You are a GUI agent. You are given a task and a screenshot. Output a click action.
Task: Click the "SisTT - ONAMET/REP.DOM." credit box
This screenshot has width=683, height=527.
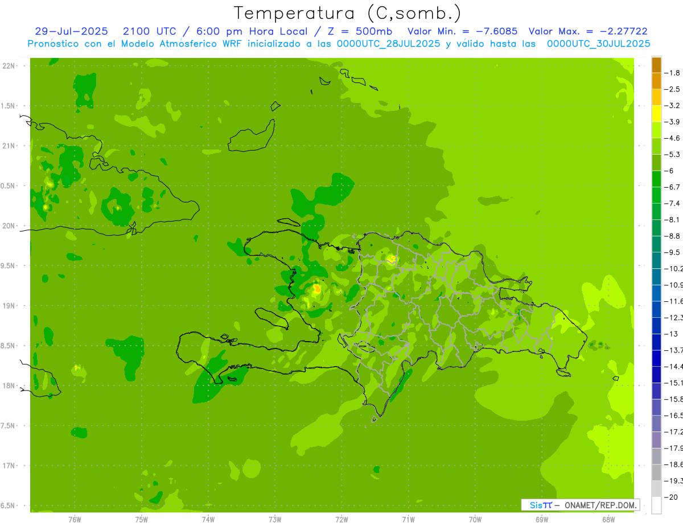581,505
